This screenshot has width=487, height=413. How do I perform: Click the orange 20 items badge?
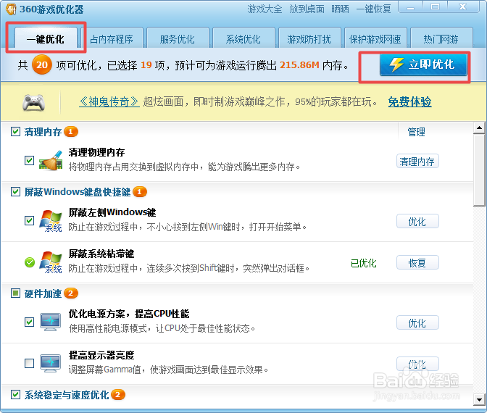click(42, 65)
